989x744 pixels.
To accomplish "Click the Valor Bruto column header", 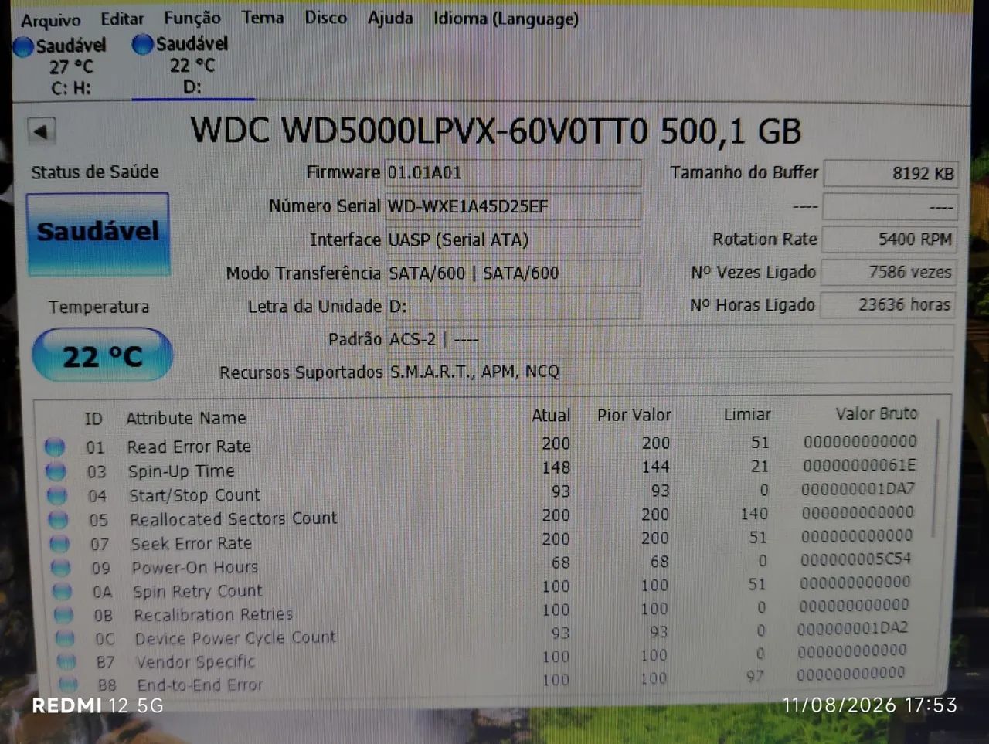I will pyautogui.click(x=876, y=413).
